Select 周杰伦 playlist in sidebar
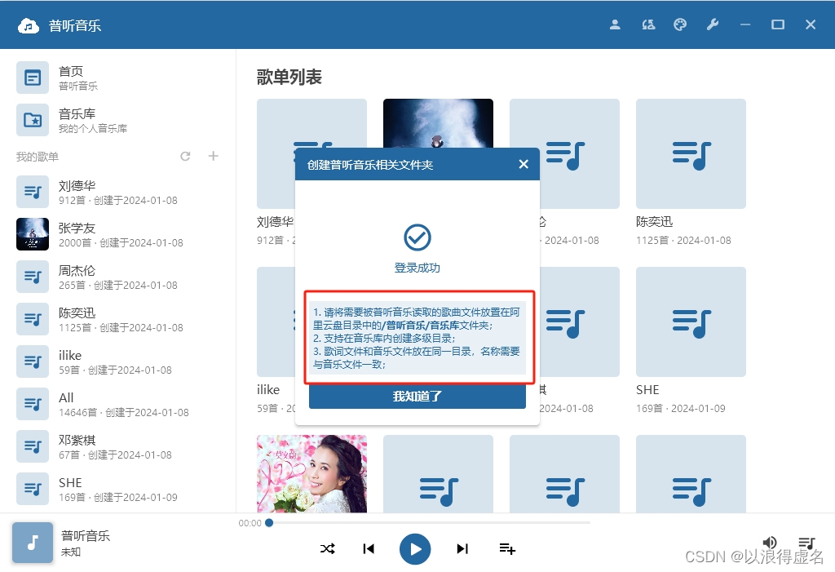Image resolution: width=835 pixels, height=572 pixels. pos(117,277)
